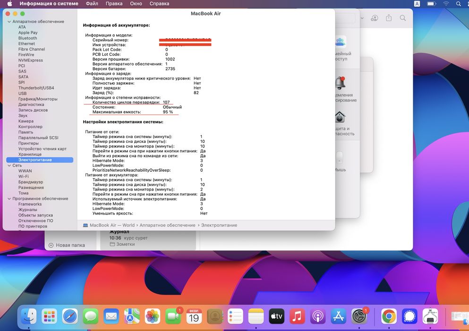
Task: Click Состояние: Обычный row
Action: coord(137,107)
